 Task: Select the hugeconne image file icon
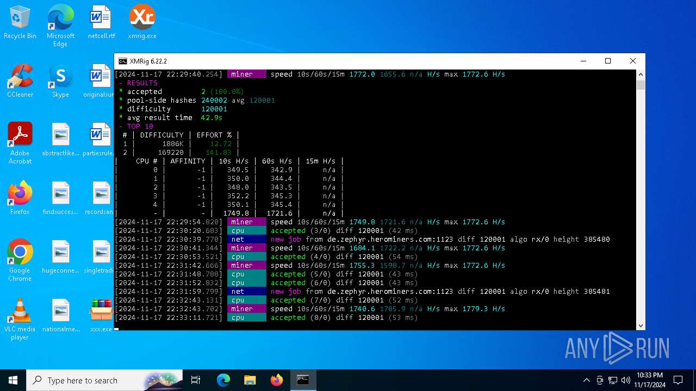(60, 257)
